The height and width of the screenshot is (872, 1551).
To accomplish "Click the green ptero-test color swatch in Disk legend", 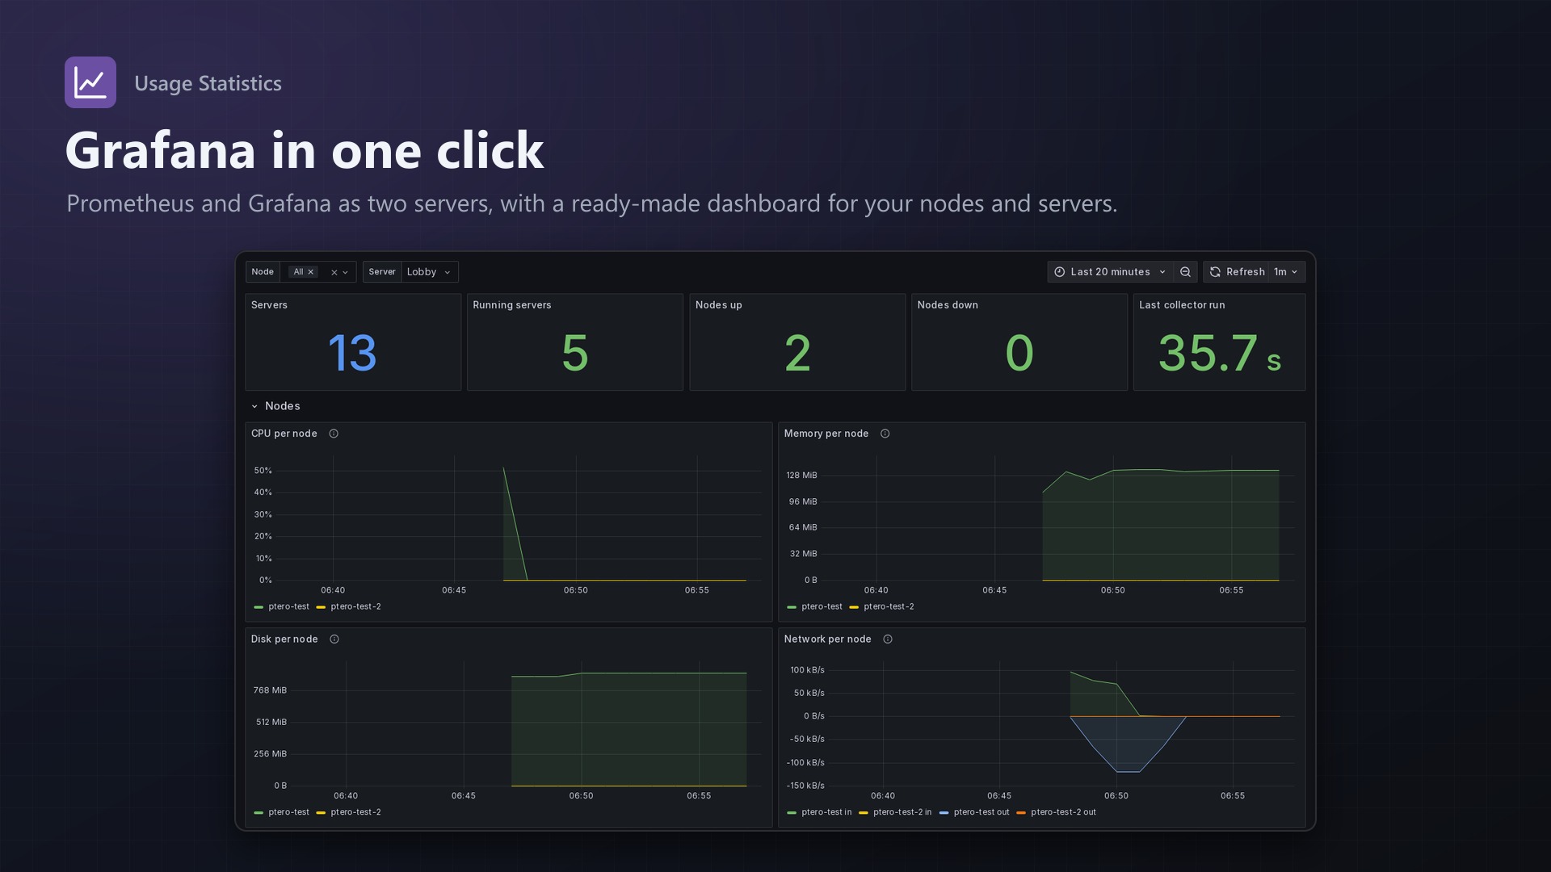I will pos(258,813).
